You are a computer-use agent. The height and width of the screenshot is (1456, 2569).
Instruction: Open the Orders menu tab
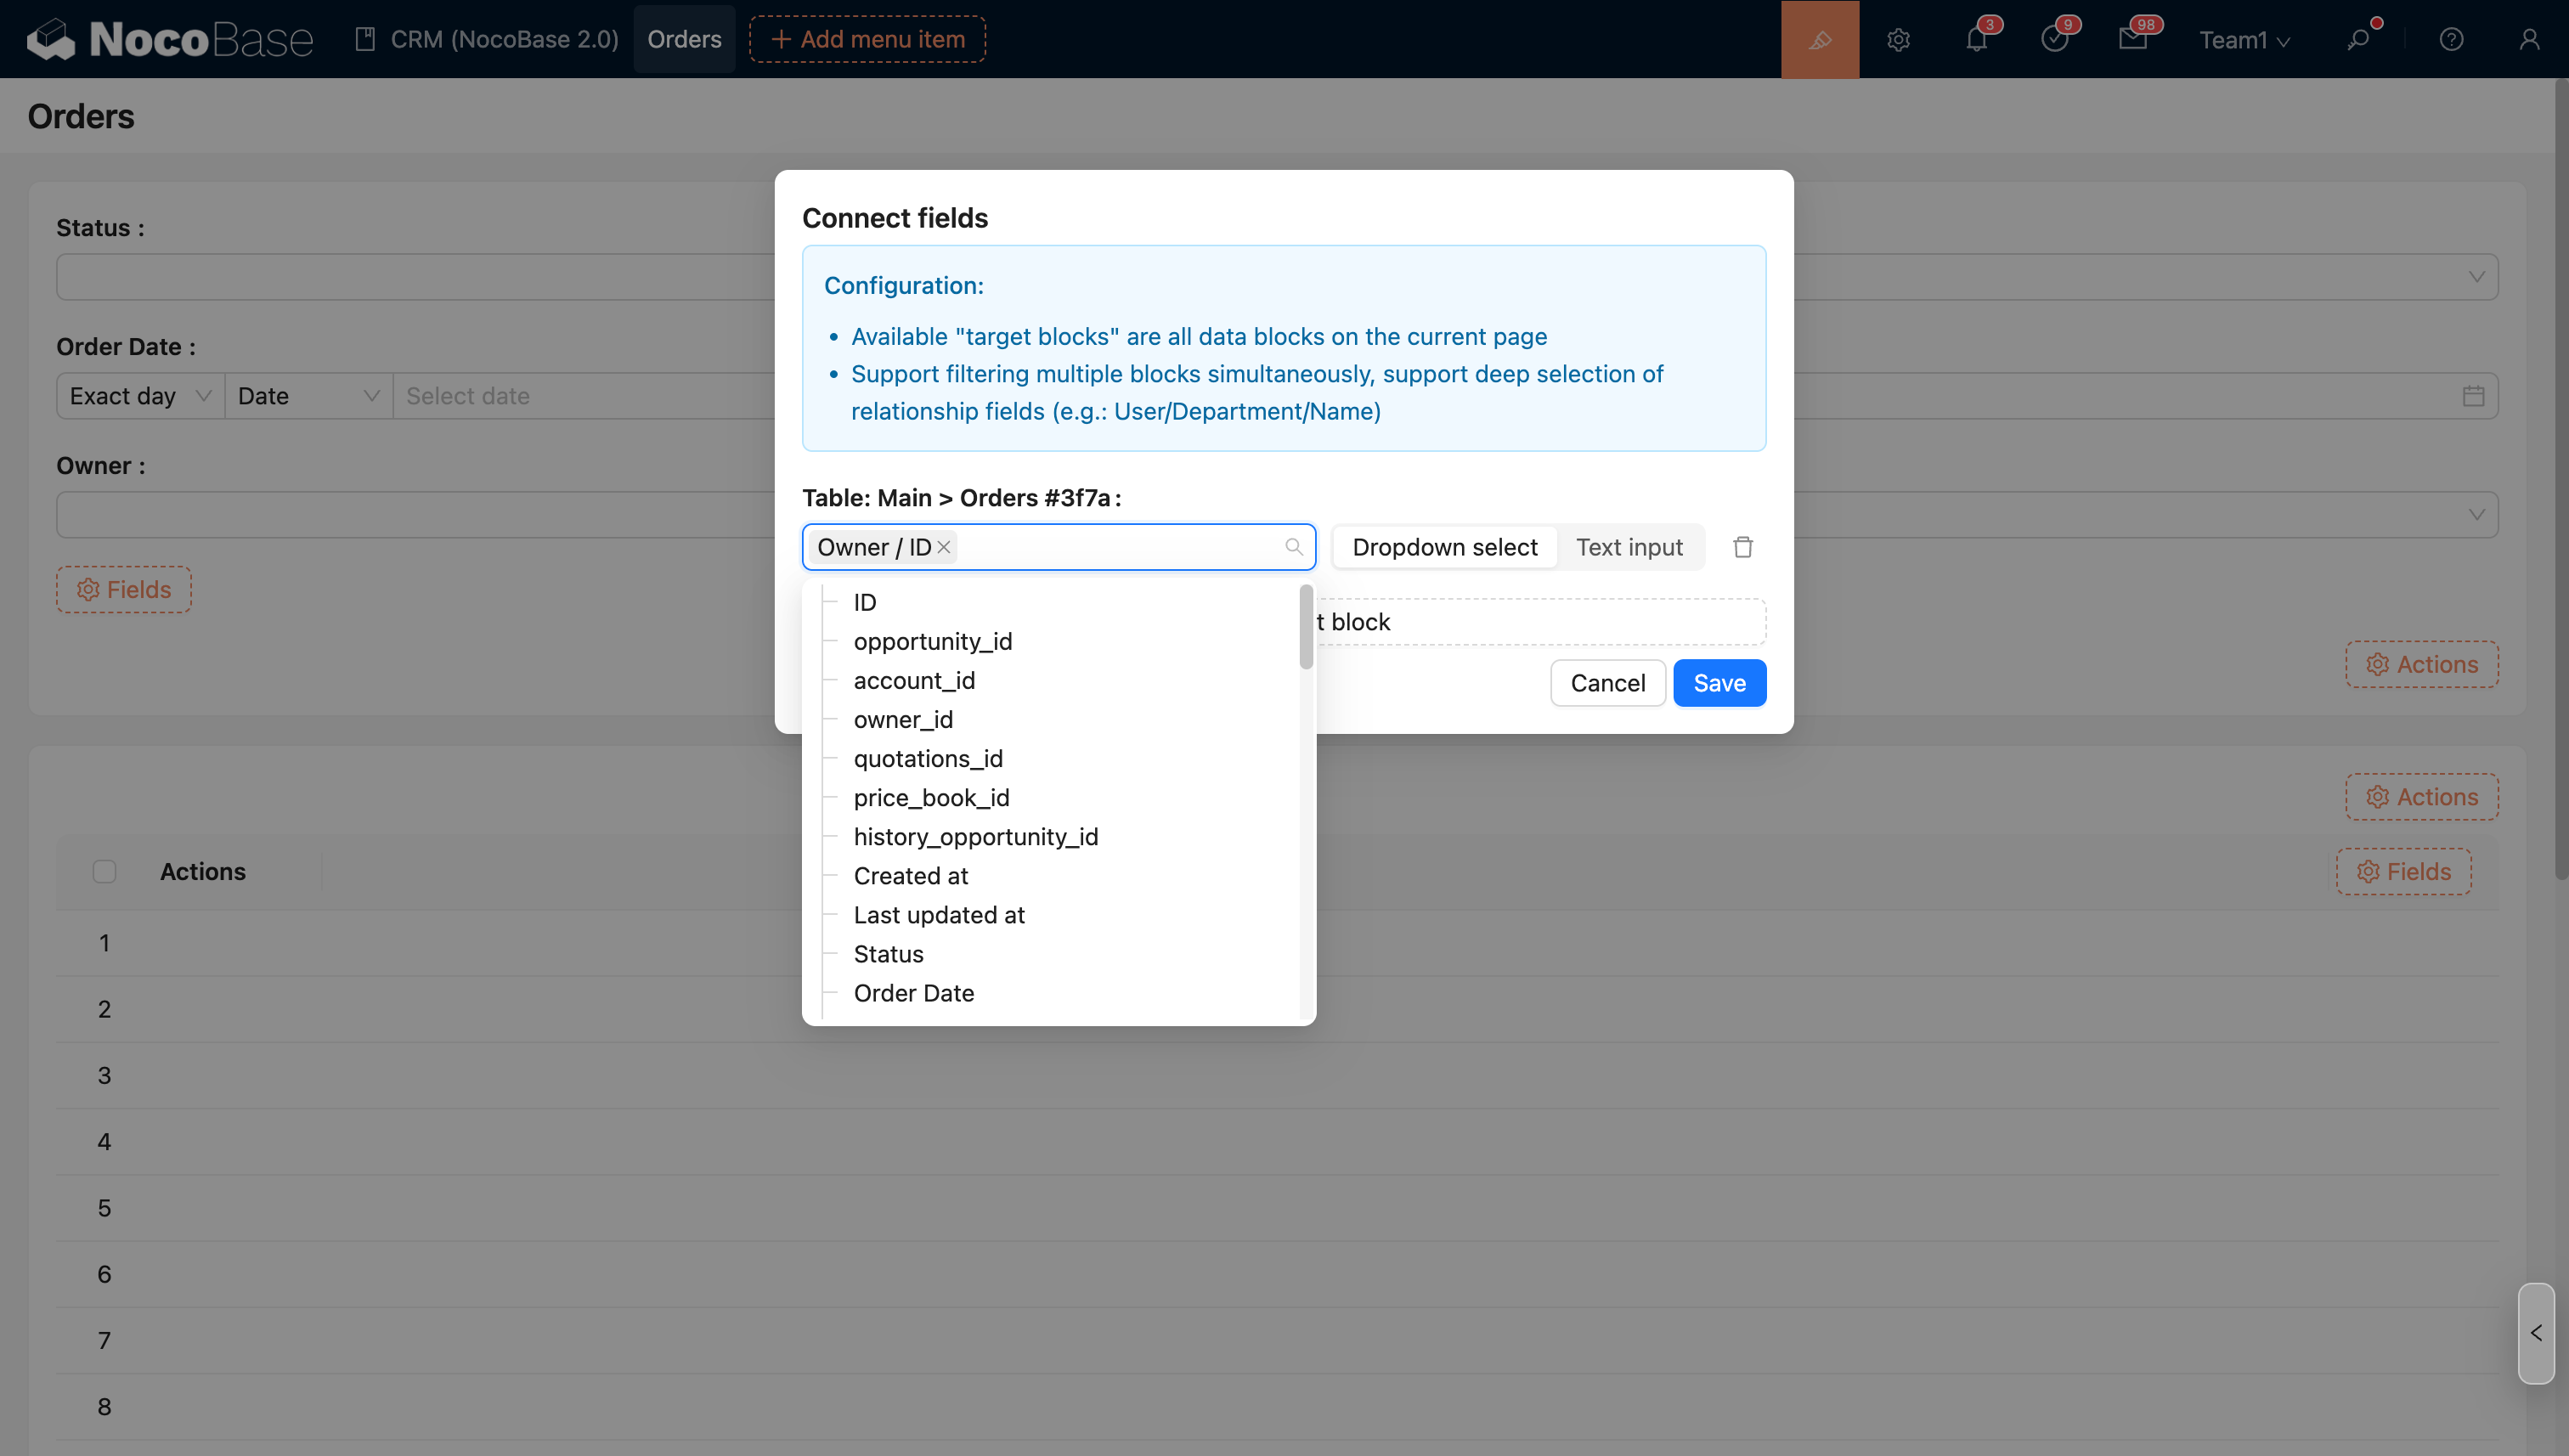[x=684, y=39]
